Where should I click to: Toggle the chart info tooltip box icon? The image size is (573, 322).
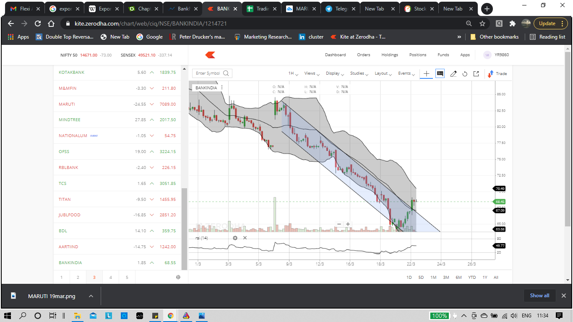(440, 74)
